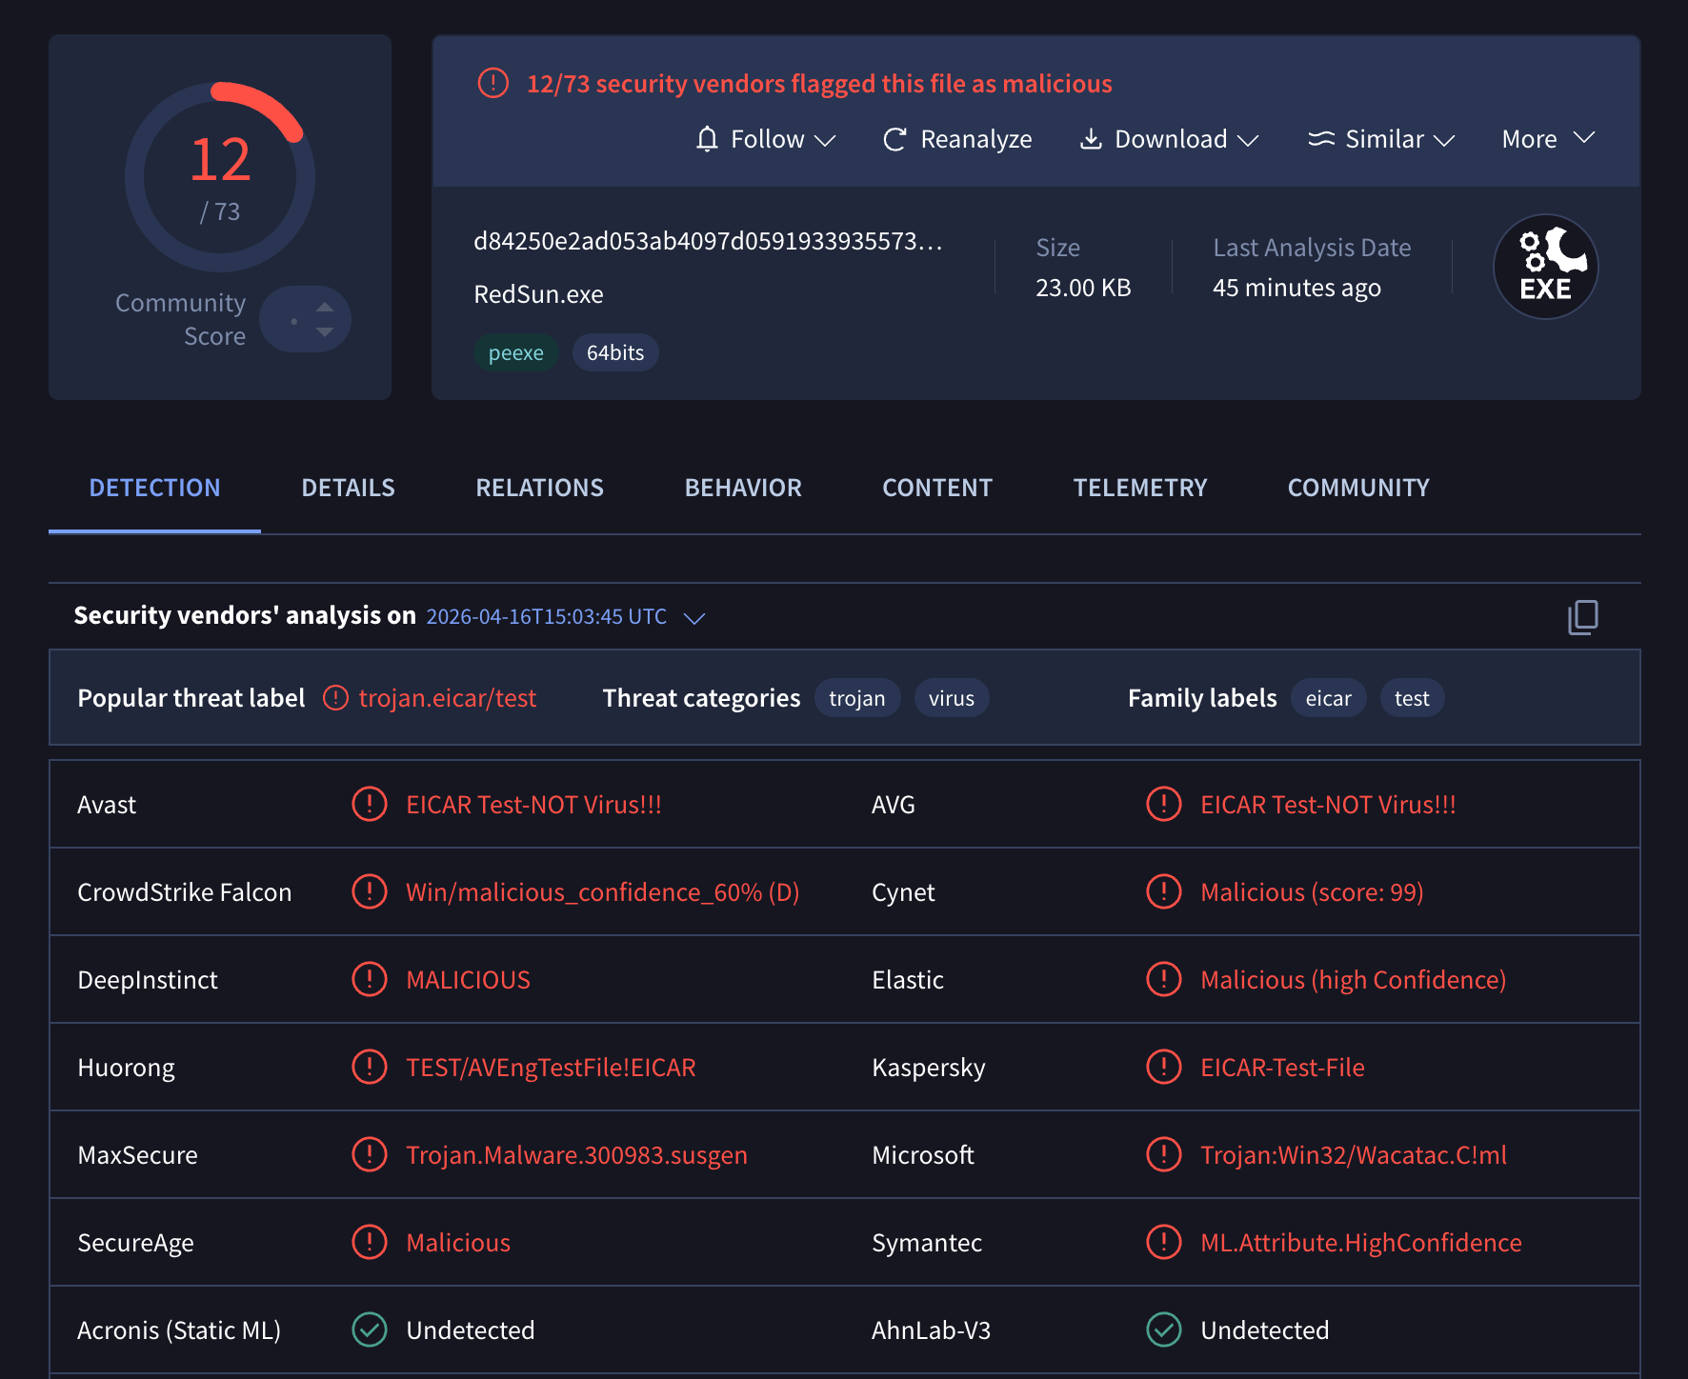
Task: Switch to the DETAILS tab
Action: [348, 488]
